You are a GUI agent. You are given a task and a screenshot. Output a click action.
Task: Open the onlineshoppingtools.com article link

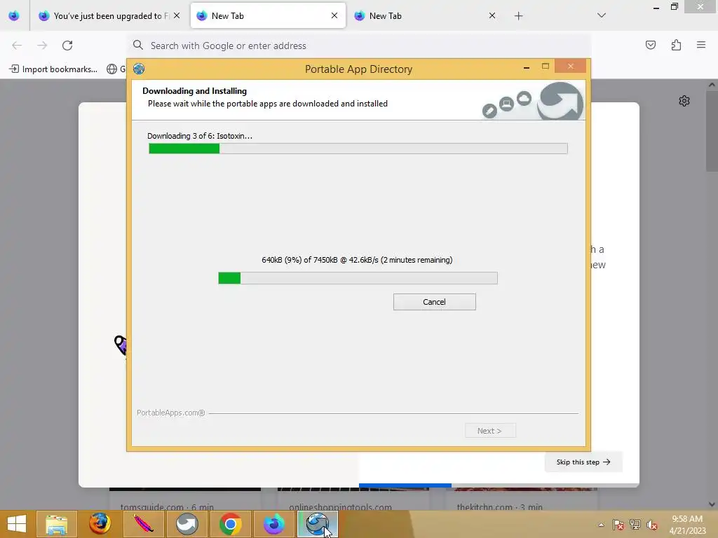(x=340, y=507)
